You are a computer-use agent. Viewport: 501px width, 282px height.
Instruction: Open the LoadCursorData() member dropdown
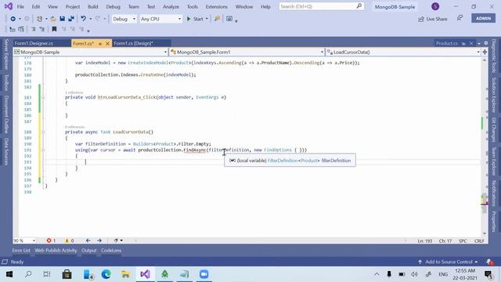(403, 52)
